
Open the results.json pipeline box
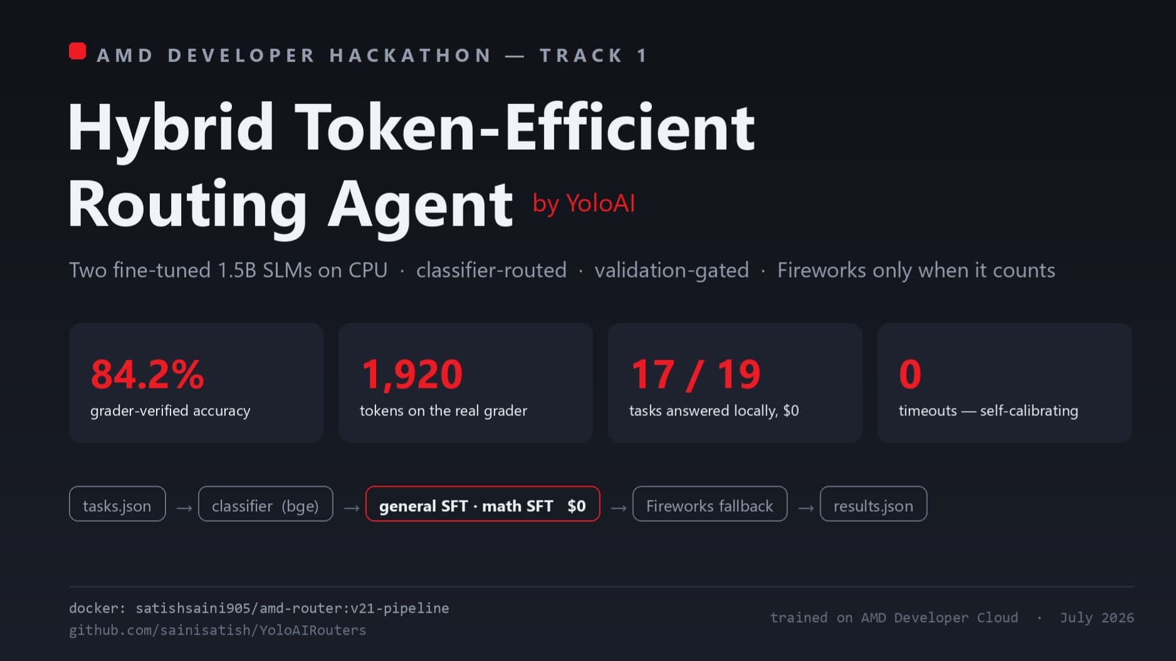pyautogui.click(x=873, y=504)
